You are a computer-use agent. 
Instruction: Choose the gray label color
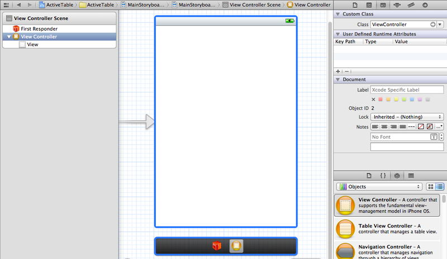click(x=427, y=99)
